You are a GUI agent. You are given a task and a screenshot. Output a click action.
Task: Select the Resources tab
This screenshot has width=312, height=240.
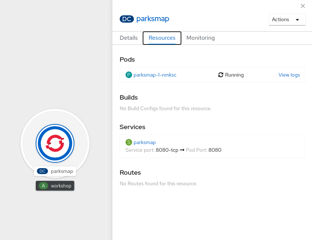pyautogui.click(x=162, y=38)
